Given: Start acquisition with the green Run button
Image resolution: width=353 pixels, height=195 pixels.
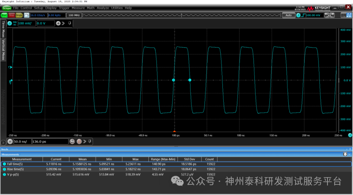Looking at the screenshot, I should (x=4, y=15).
